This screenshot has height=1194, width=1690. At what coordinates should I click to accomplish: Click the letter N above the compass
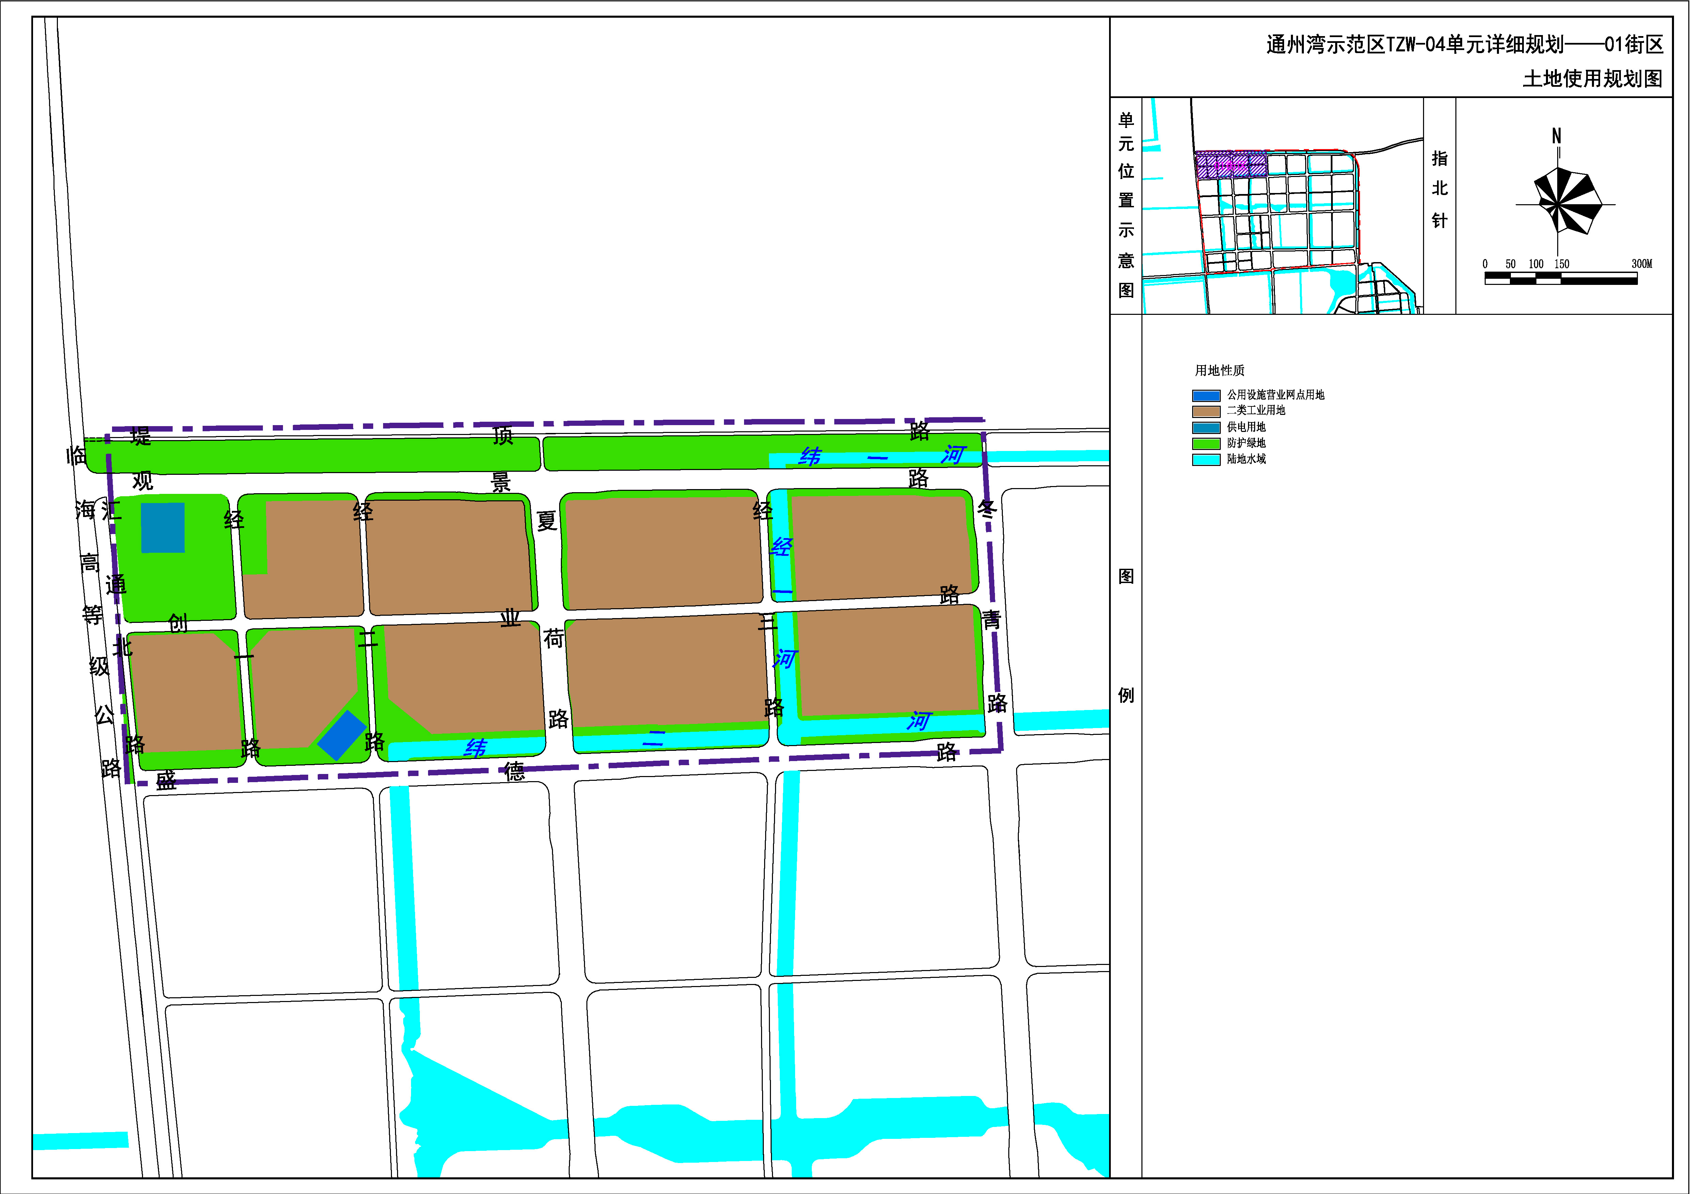pos(1556,136)
